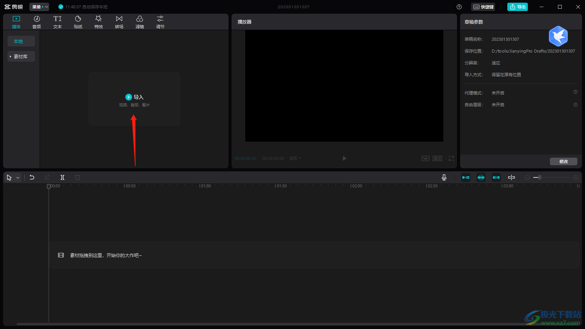
Task: Open the 画质 quality dropdown in player
Action: [x=295, y=158]
